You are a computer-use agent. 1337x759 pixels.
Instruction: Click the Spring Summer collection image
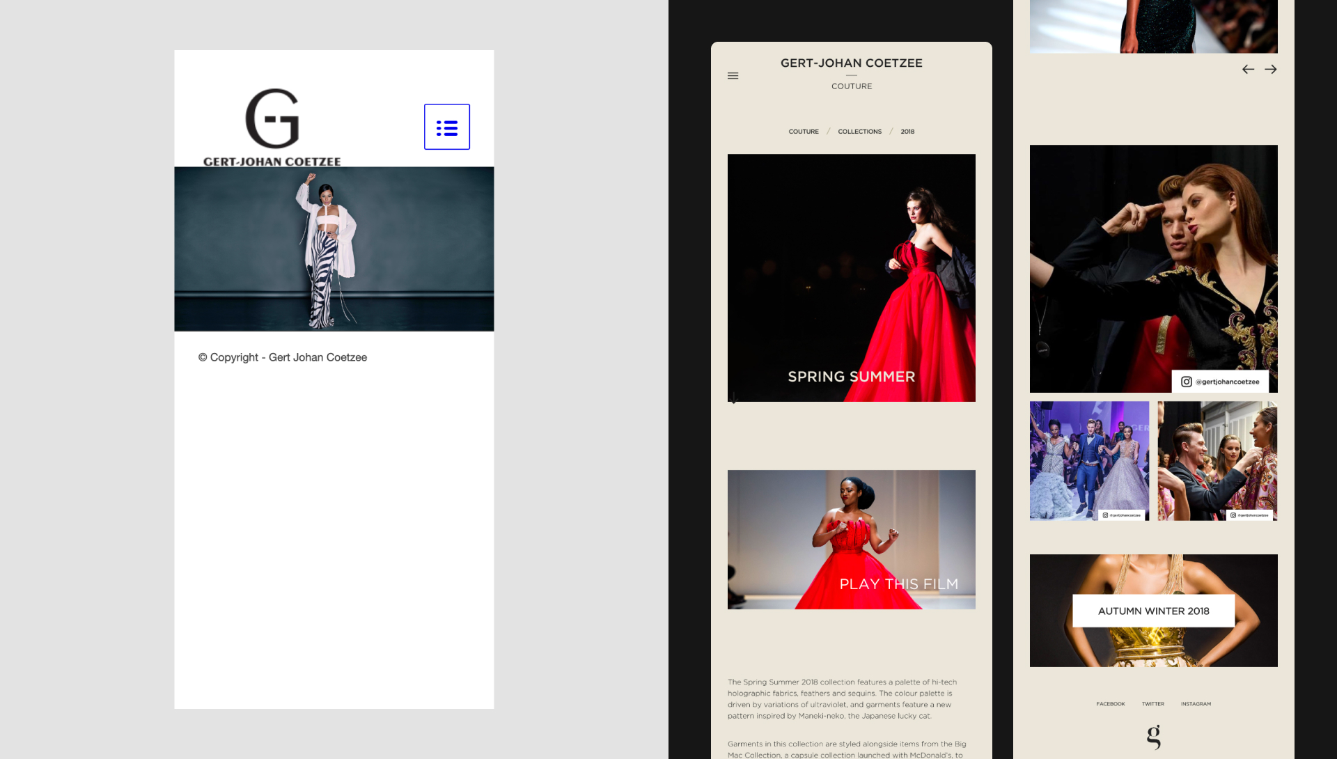pyautogui.click(x=851, y=277)
